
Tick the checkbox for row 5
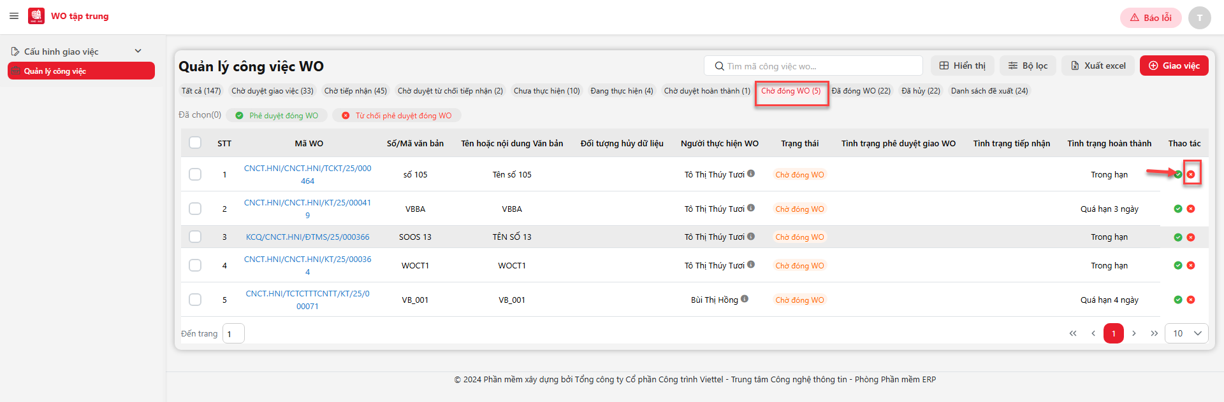(x=195, y=300)
